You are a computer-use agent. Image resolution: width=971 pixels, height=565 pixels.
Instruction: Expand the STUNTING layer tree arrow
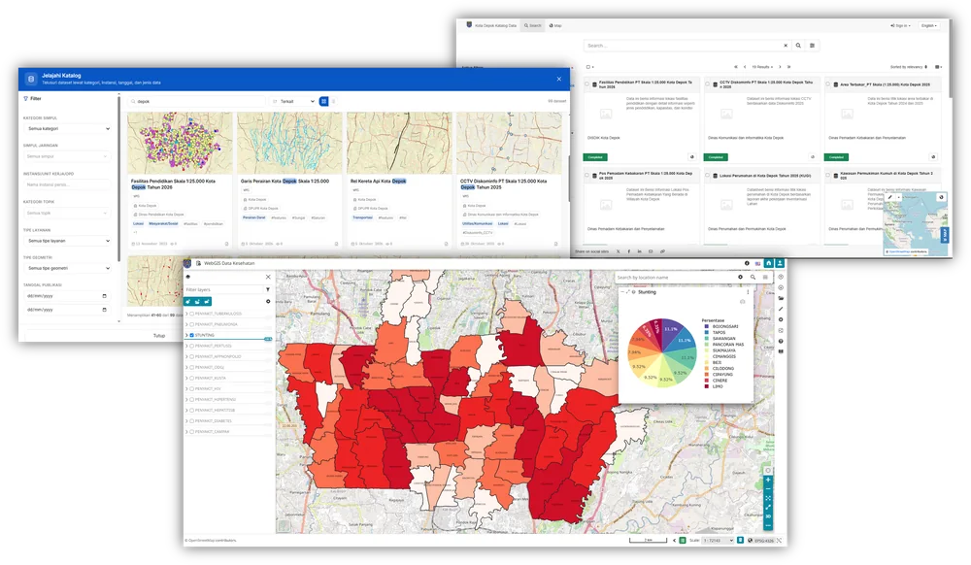[x=186, y=336]
